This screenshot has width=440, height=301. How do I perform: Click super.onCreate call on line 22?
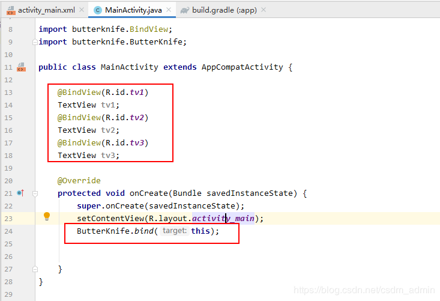tap(110, 206)
